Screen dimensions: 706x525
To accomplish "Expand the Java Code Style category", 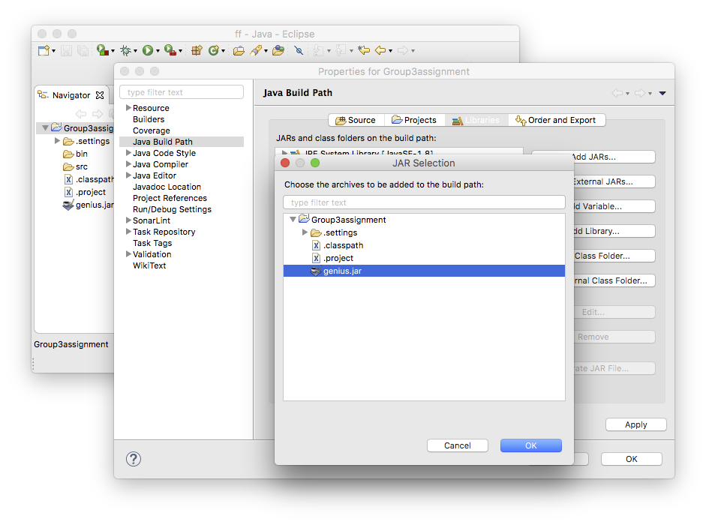I will pyautogui.click(x=128, y=153).
